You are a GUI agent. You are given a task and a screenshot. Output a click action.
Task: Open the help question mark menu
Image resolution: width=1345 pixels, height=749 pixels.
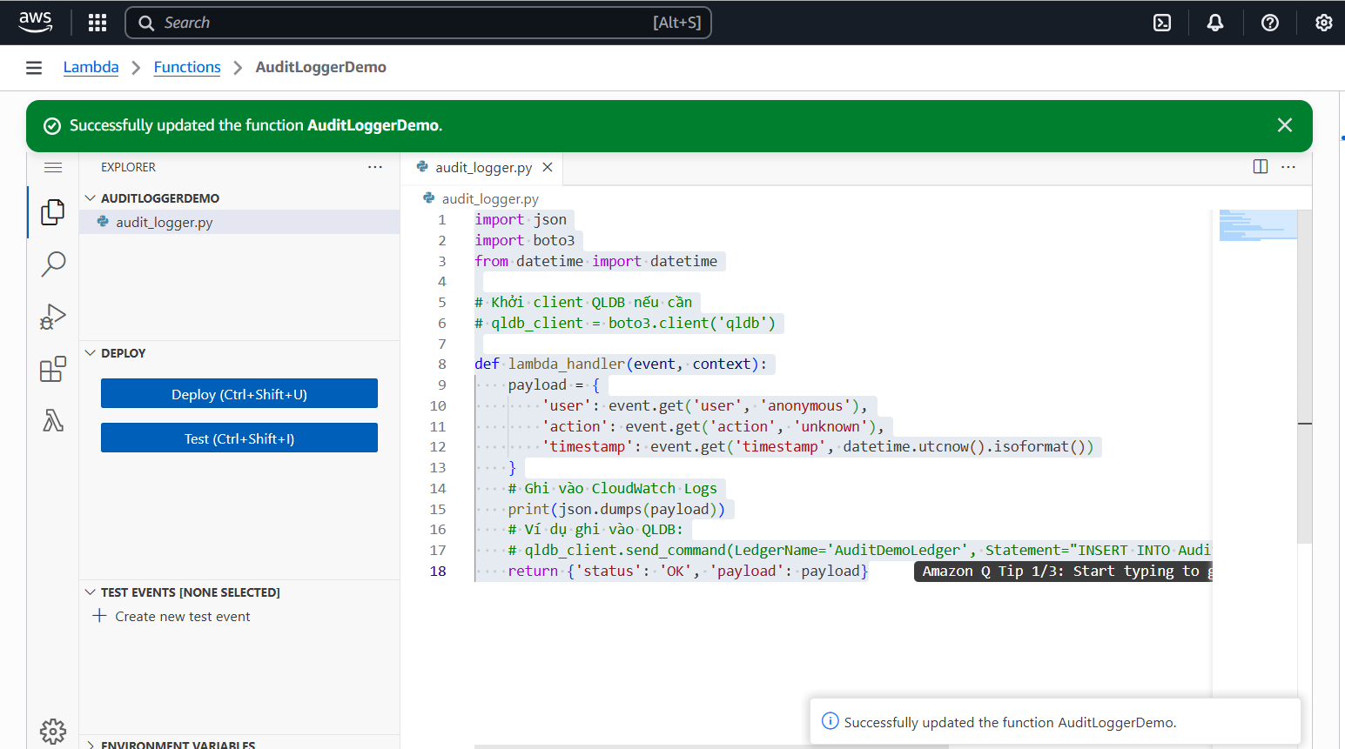[1270, 23]
